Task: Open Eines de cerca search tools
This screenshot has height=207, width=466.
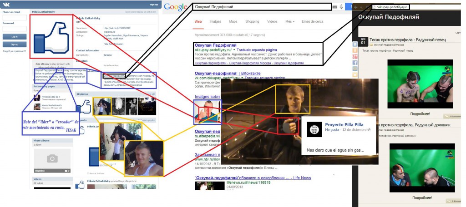Action: (312, 22)
